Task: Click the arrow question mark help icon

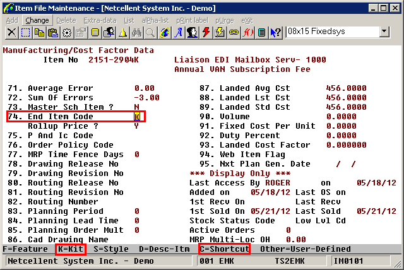Action: [276, 33]
